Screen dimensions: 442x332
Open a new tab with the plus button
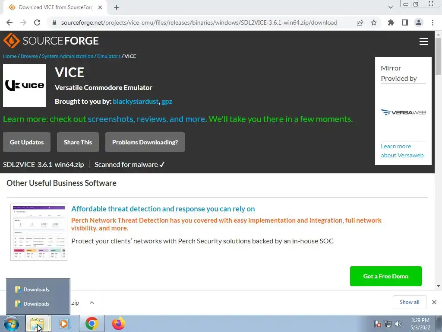[x=117, y=7]
